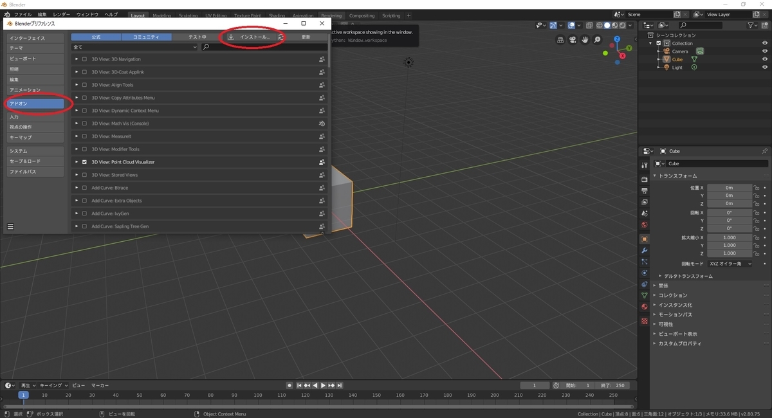
Task: Click the zoom view magnifier gizmo
Action: pos(597,39)
